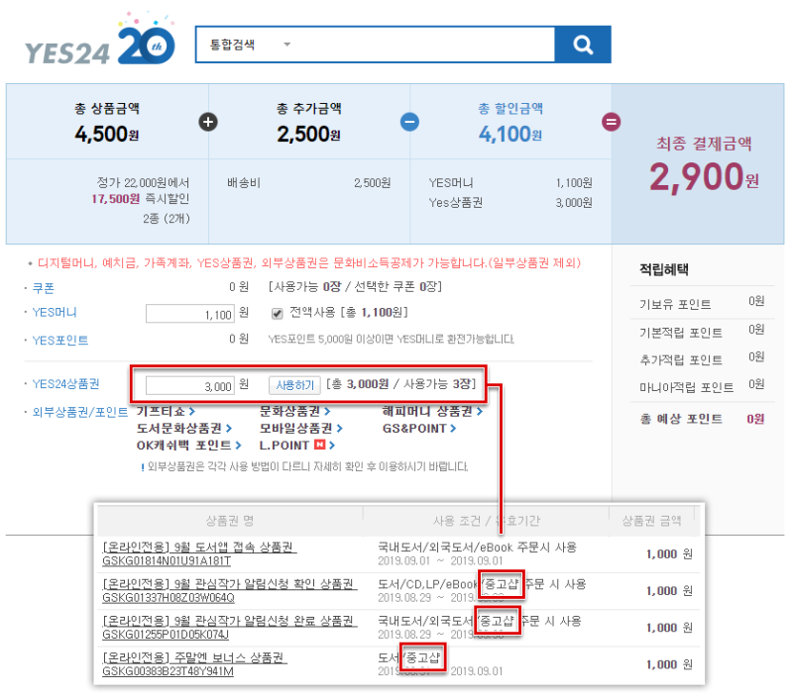Focus the main search text field
This screenshot has width=793, height=698.
425,45
